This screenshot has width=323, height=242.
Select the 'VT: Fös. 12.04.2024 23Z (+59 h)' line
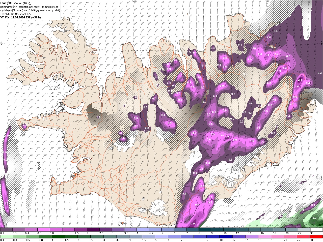coord(20,17)
